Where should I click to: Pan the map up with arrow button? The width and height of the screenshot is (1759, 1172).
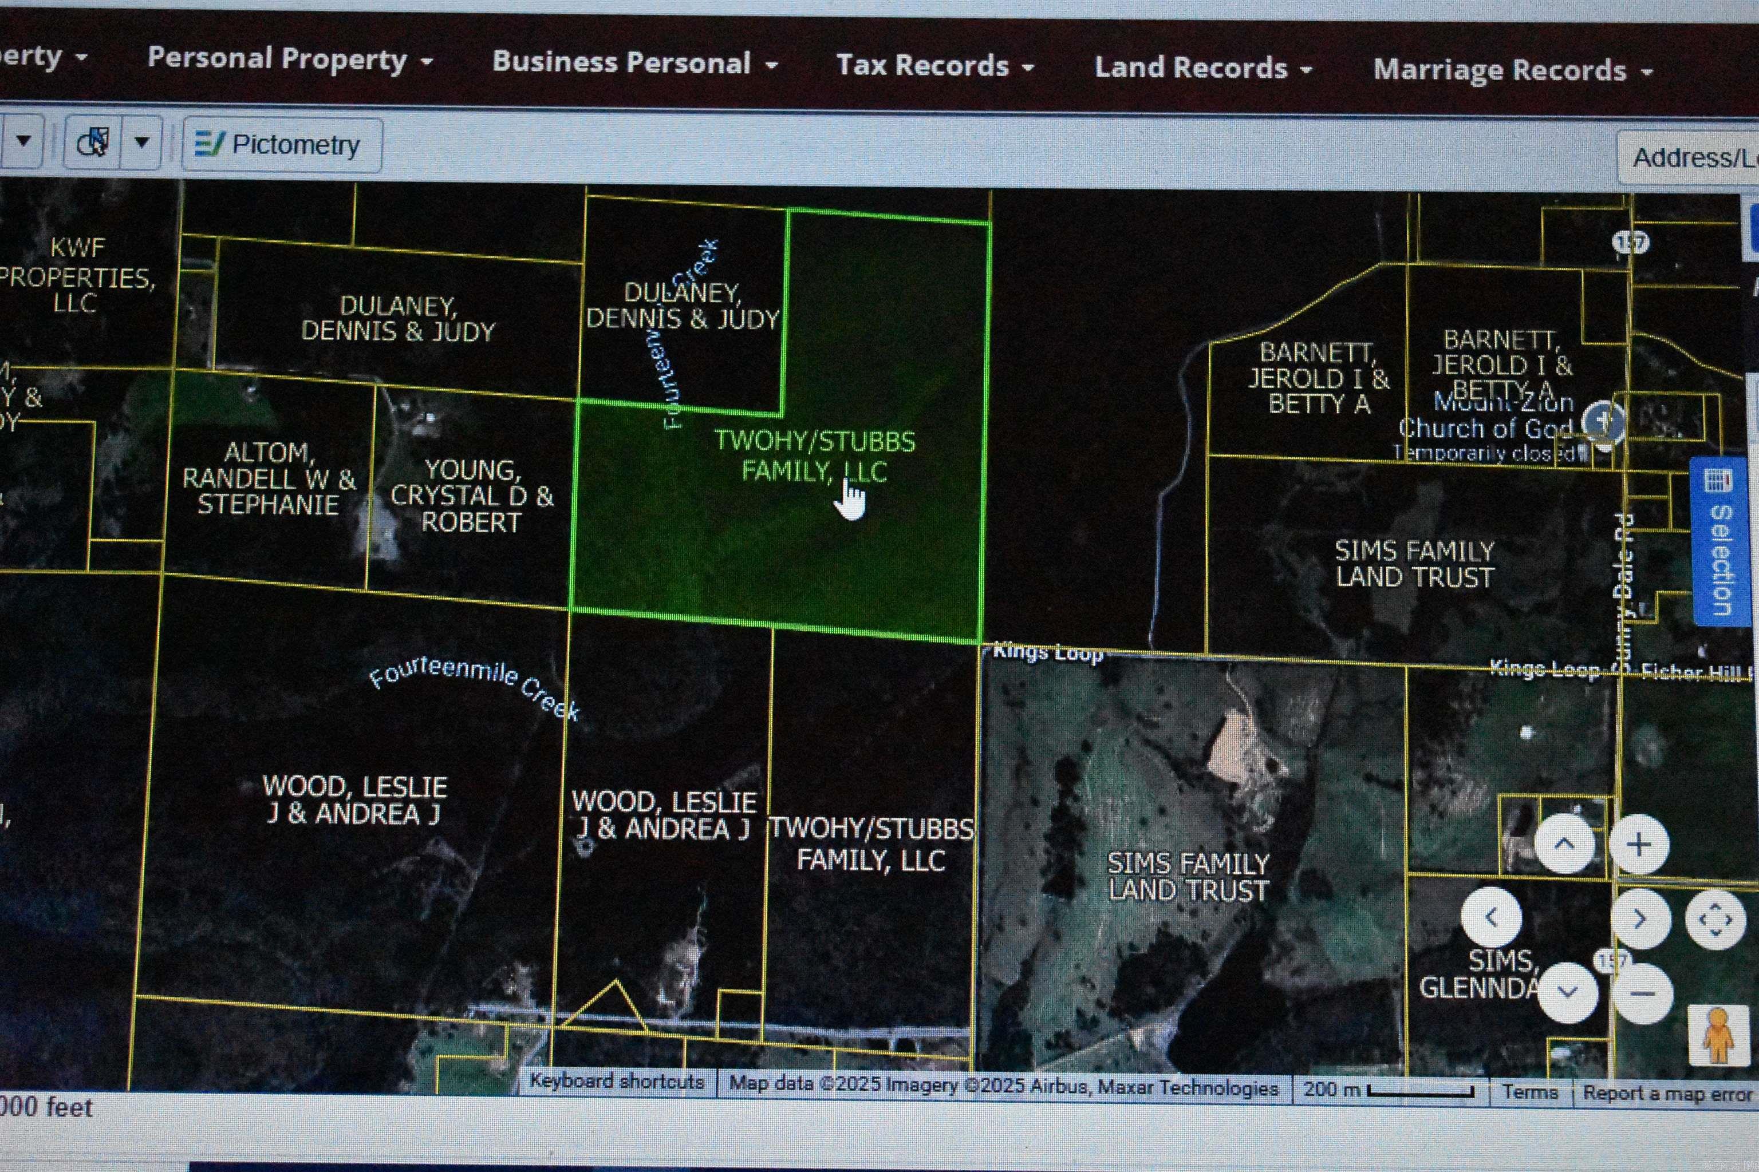[x=1564, y=845]
